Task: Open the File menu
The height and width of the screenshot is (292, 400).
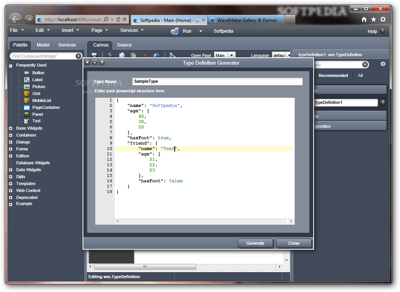Action: 17,30
